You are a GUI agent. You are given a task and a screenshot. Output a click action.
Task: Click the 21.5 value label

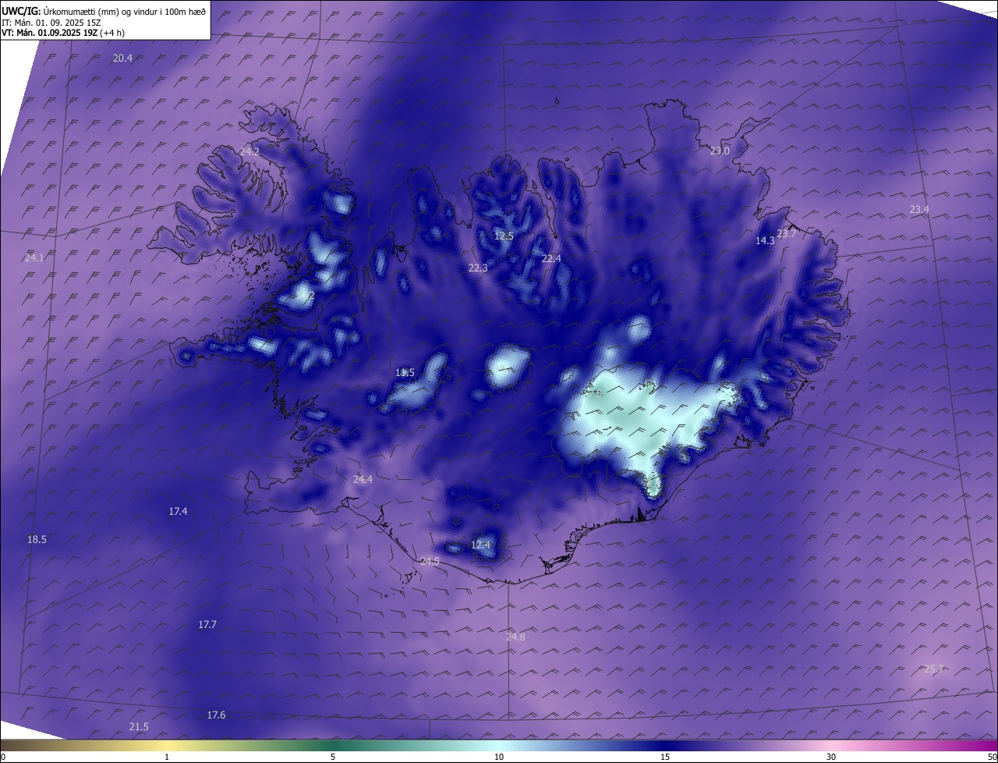tap(139, 727)
